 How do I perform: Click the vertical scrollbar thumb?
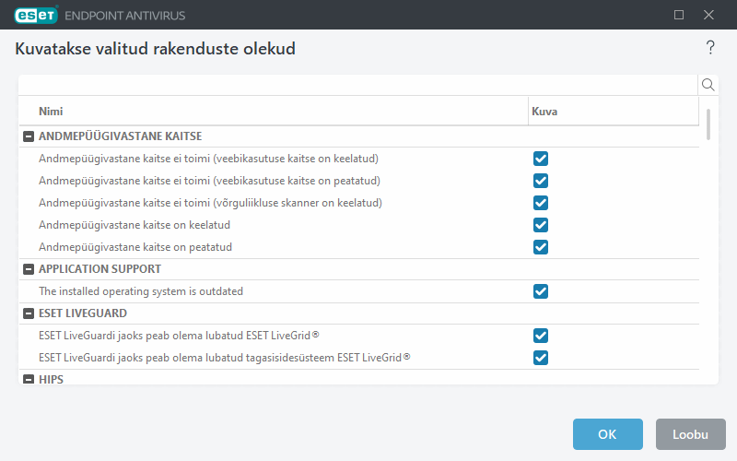click(x=708, y=124)
